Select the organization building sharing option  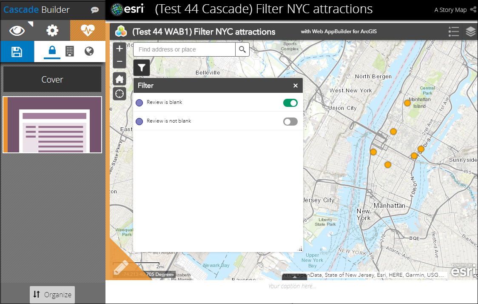tap(69, 51)
